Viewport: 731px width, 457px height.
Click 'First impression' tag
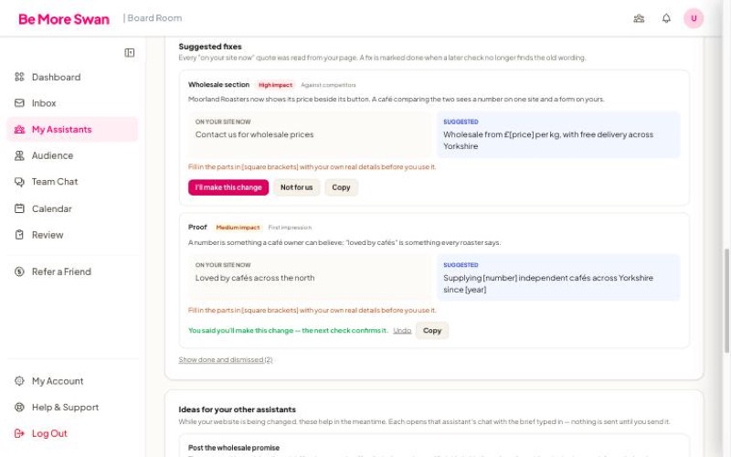pos(290,228)
